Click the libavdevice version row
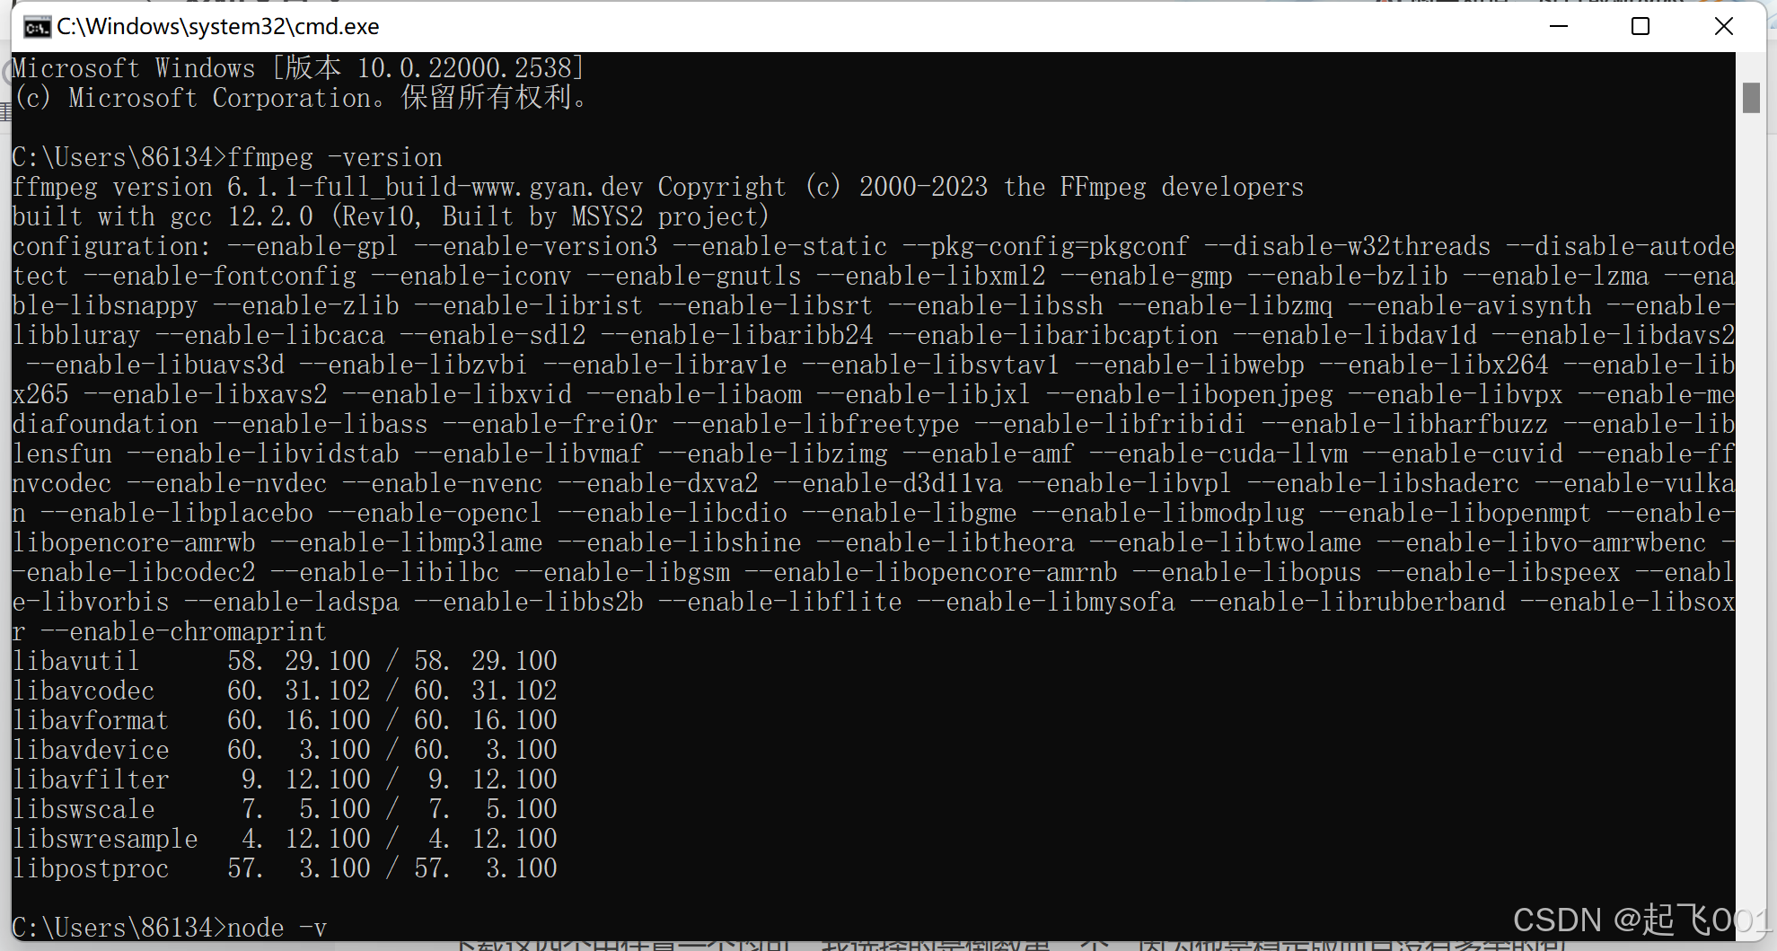Image resolution: width=1777 pixels, height=951 pixels. tap(285, 750)
